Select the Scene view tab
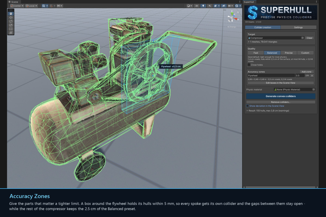The image size is (326, 217). click(x=13, y=2)
